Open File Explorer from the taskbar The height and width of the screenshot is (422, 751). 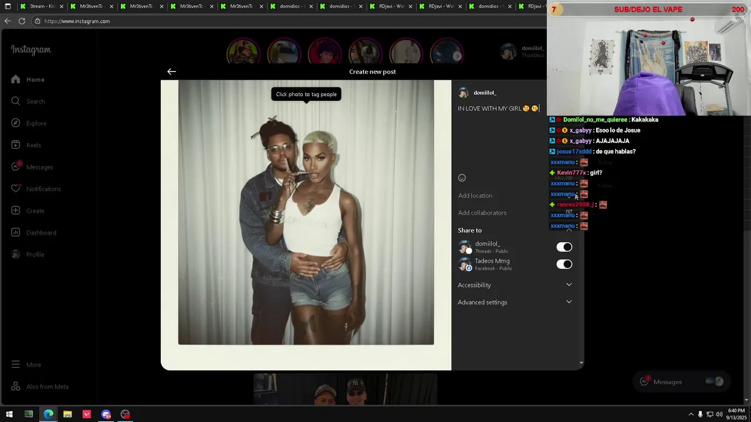67,414
